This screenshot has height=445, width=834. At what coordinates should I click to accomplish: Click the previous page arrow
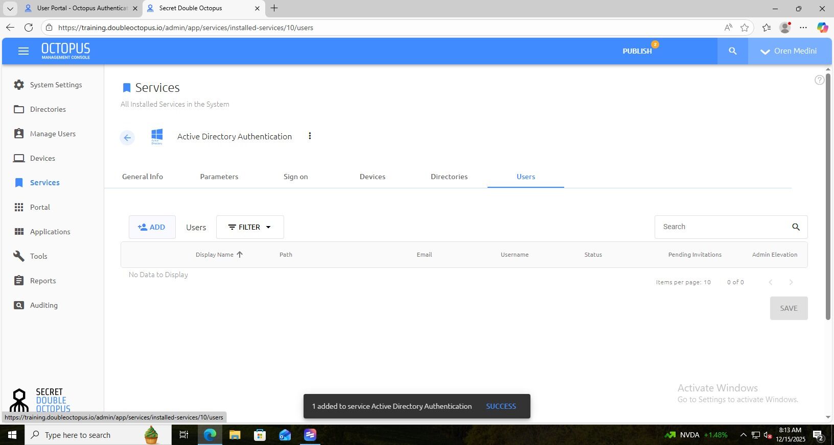pos(771,282)
